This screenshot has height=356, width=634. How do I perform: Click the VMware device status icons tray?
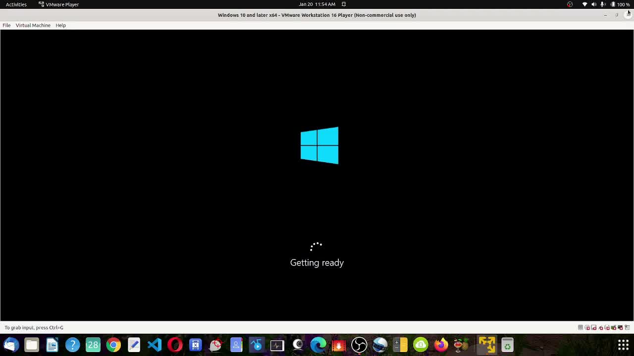coord(605,327)
